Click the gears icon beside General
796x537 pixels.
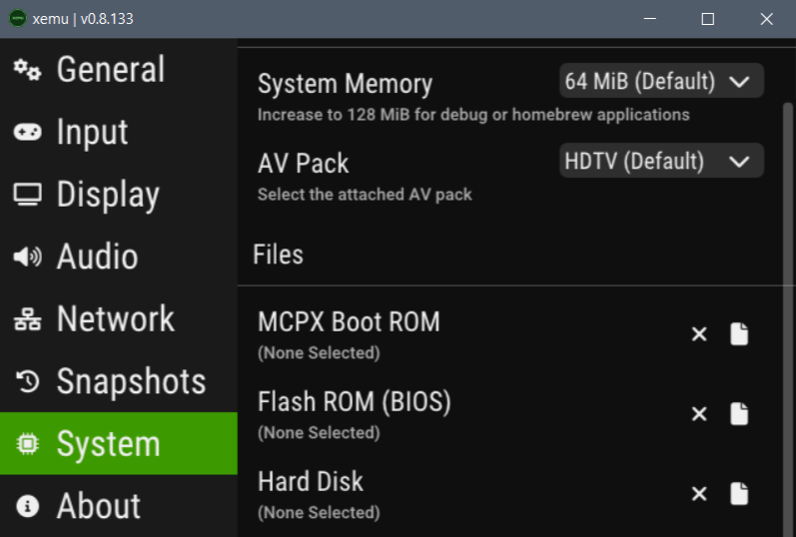27,70
